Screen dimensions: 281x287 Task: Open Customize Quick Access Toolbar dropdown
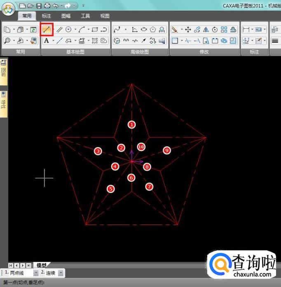point(83,6)
